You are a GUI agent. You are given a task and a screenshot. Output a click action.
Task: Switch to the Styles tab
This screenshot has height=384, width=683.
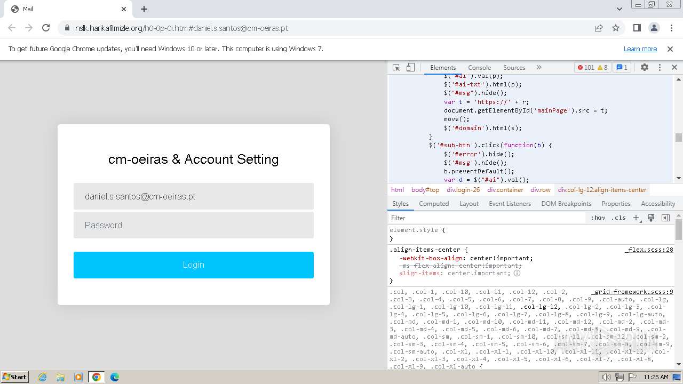tap(400, 203)
